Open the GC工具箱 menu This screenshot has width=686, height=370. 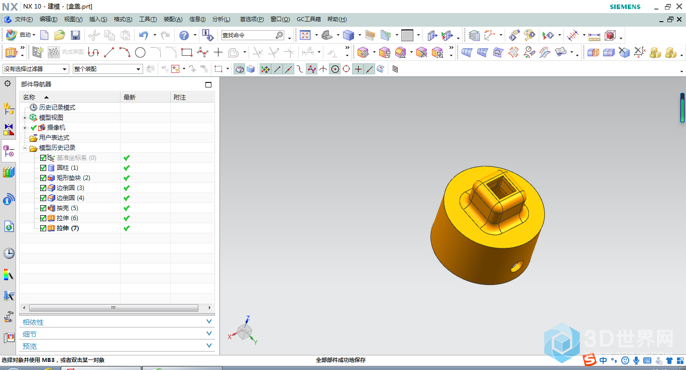tap(309, 19)
